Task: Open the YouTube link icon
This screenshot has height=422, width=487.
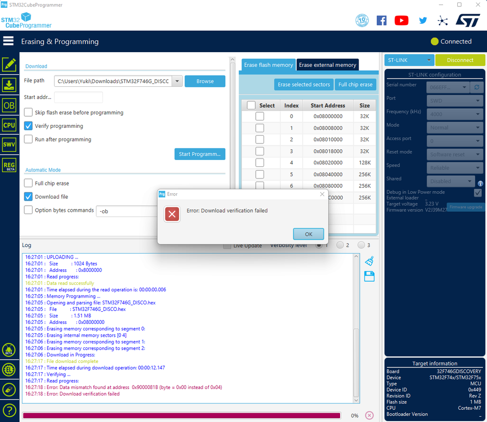Action: click(401, 20)
